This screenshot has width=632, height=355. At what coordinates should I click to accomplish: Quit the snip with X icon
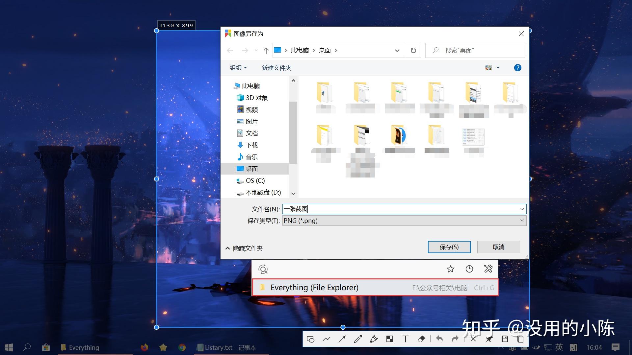point(473,339)
